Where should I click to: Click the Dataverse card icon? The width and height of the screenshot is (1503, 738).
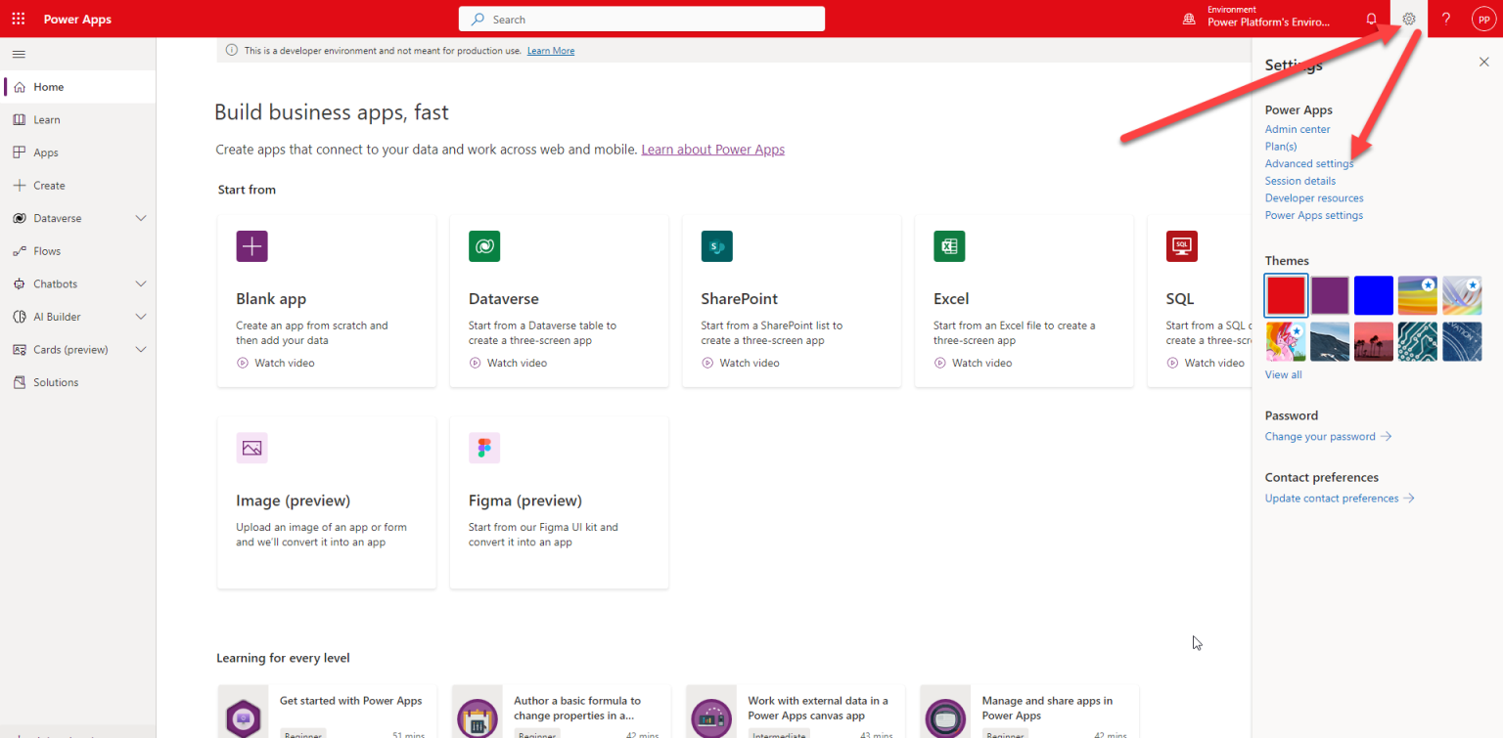(484, 246)
